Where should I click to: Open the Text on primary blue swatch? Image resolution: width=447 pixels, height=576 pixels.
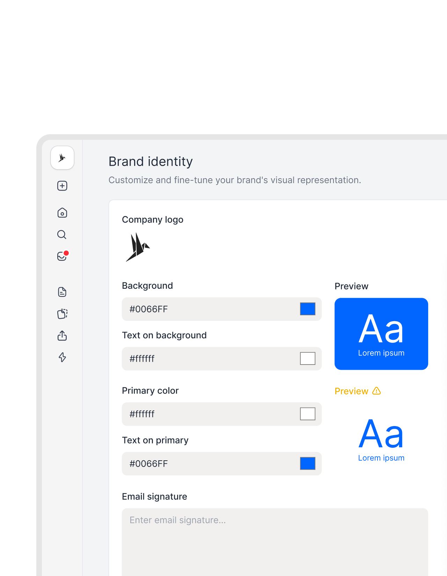[x=308, y=463]
